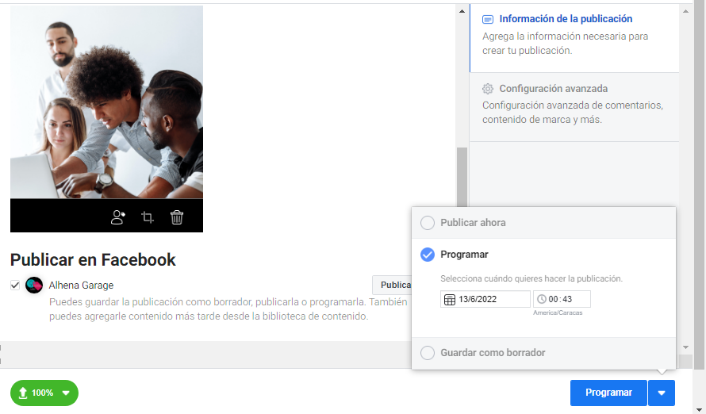Expand the green 100% upload status dropdown
The height and width of the screenshot is (414, 706).
66,393
